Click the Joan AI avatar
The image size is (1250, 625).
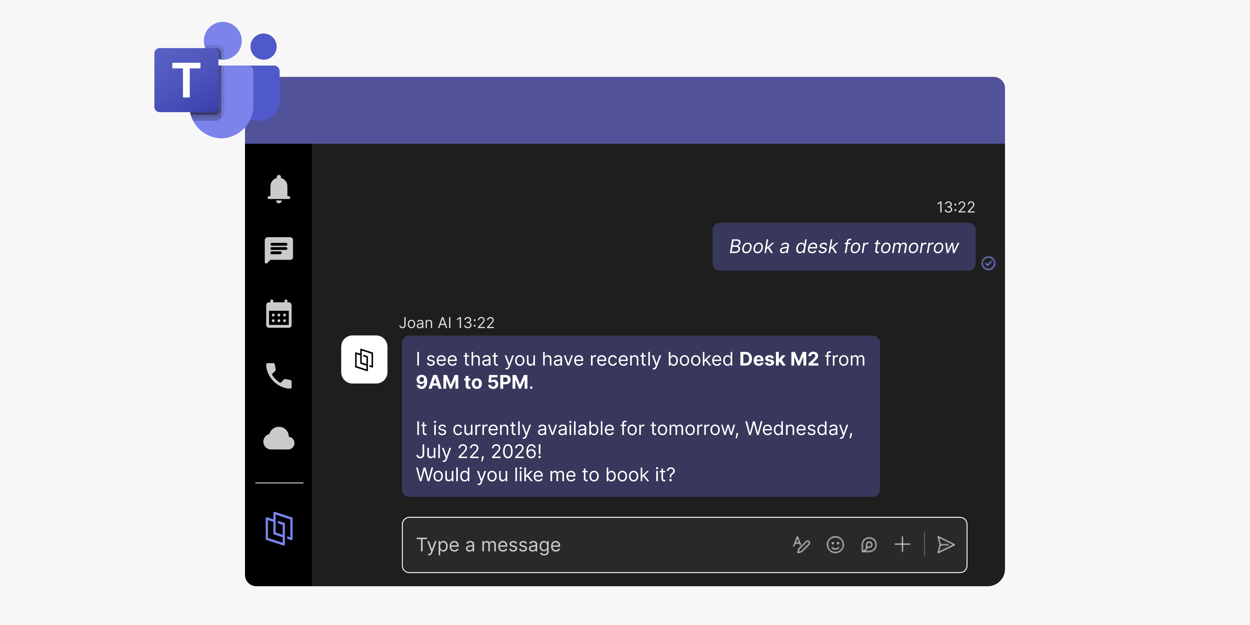364,360
